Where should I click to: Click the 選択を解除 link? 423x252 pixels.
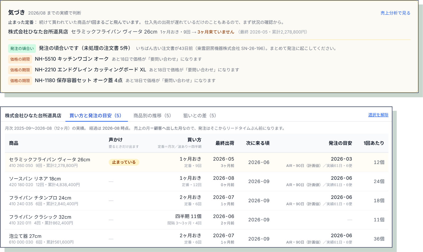point(378,115)
